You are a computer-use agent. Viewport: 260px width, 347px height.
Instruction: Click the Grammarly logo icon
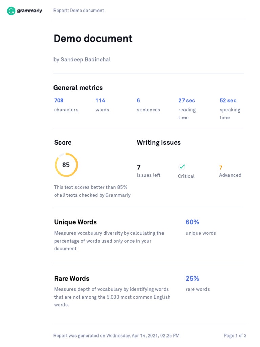11,11
